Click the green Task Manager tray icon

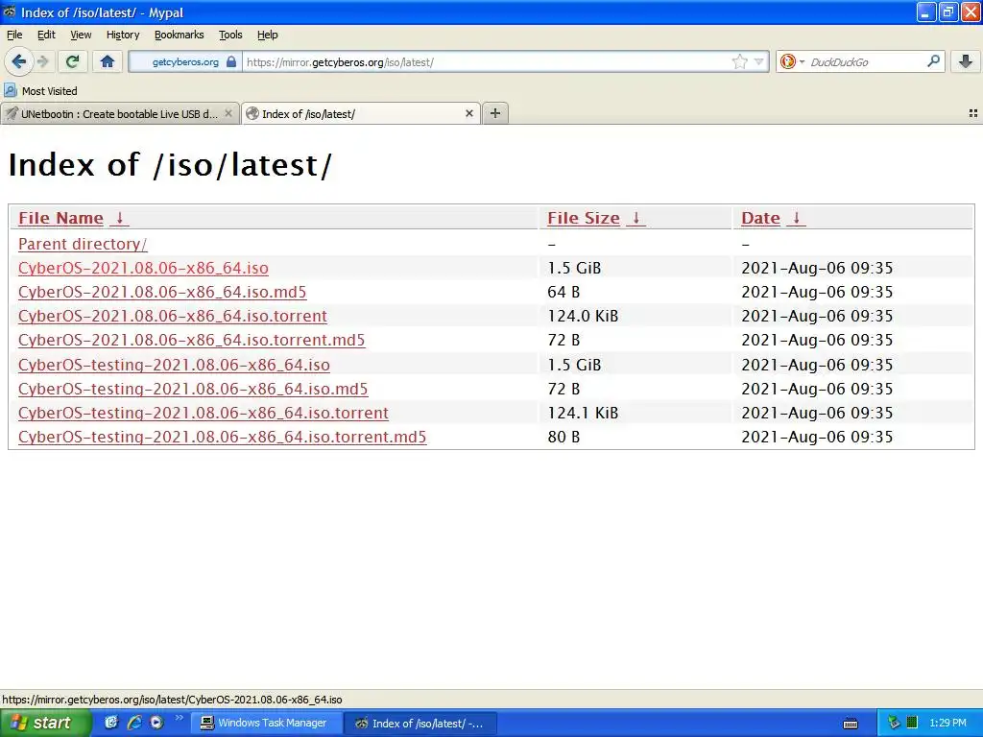click(x=912, y=724)
